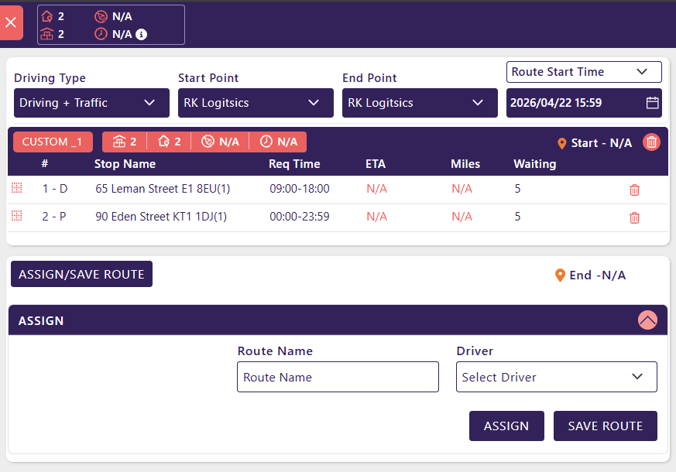The height and width of the screenshot is (472, 676).
Task: Click the Miles column header
Action: pos(465,164)
